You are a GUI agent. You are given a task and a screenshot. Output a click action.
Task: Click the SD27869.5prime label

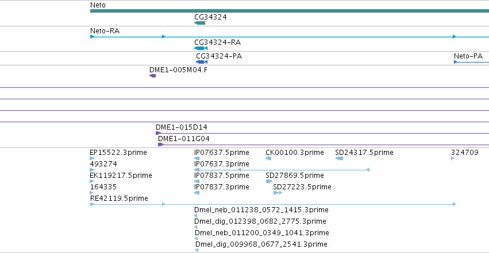pyautogui.click(x=295, y=176)
